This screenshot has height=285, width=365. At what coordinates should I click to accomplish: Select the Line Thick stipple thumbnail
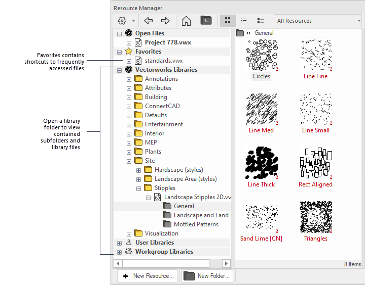point(262,163)
